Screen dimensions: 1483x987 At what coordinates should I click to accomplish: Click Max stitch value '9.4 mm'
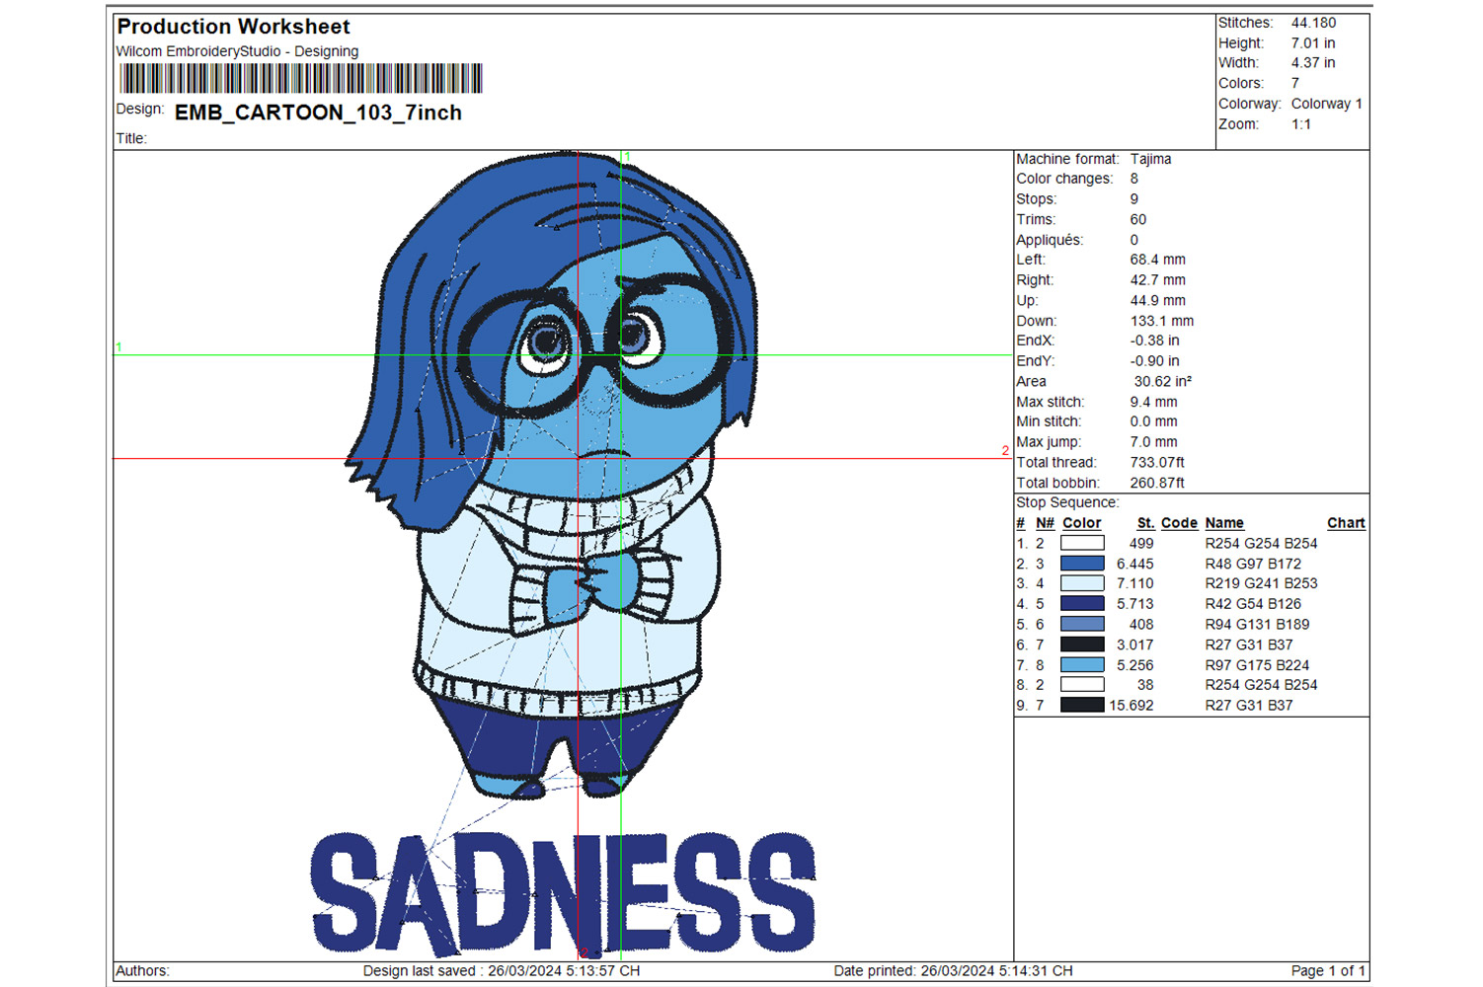1153,402
